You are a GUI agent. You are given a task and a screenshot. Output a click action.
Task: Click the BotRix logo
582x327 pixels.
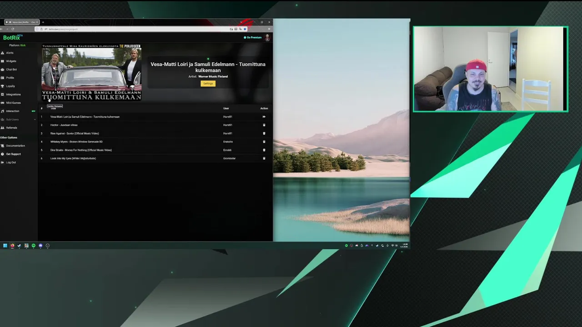[12, 38]
